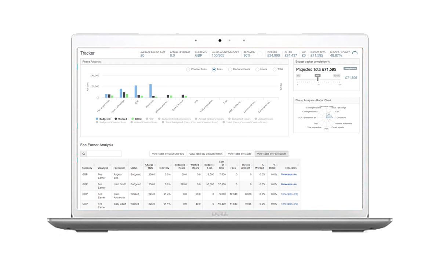Click the 100% end of completion slider
436x267 pixels.
coord(337,76)
